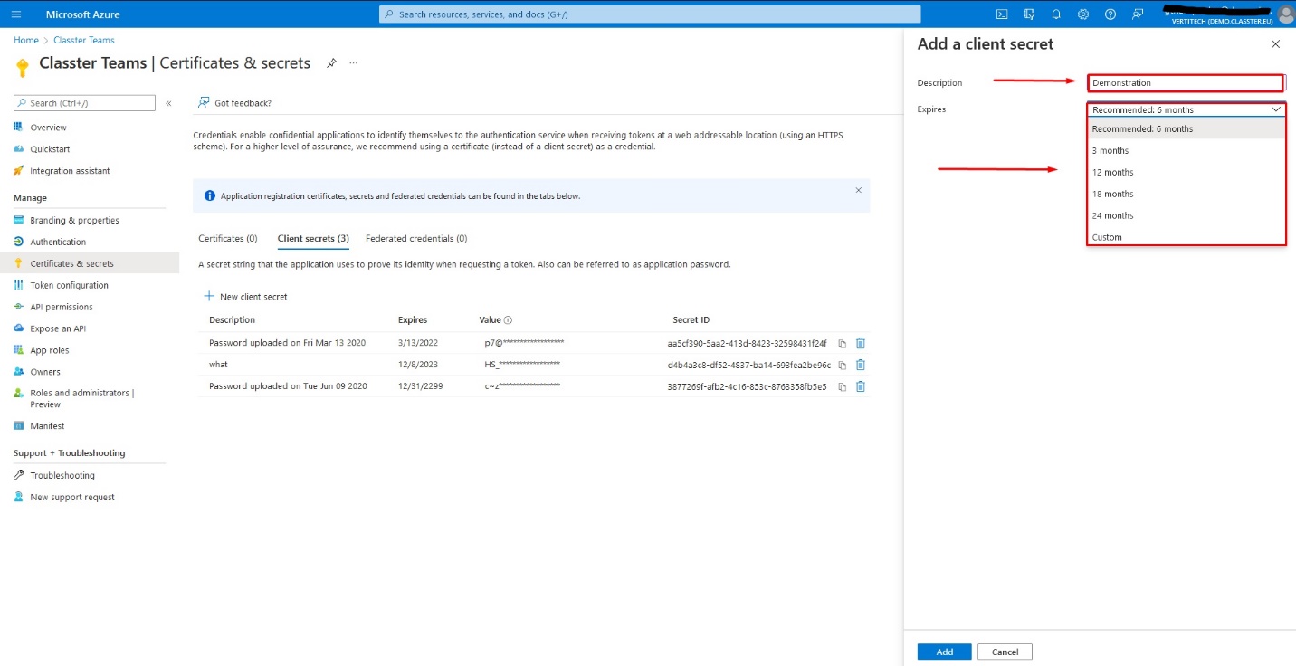Click the Microsoft Azure logo text

pos(82,14)
